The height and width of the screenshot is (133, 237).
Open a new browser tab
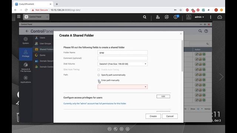pos(57,4)
